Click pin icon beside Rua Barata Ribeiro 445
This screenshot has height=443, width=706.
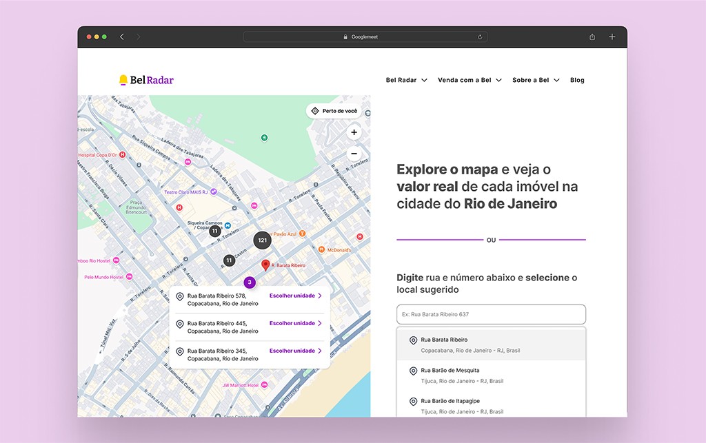pyautogui.click(x=180, y=324)
